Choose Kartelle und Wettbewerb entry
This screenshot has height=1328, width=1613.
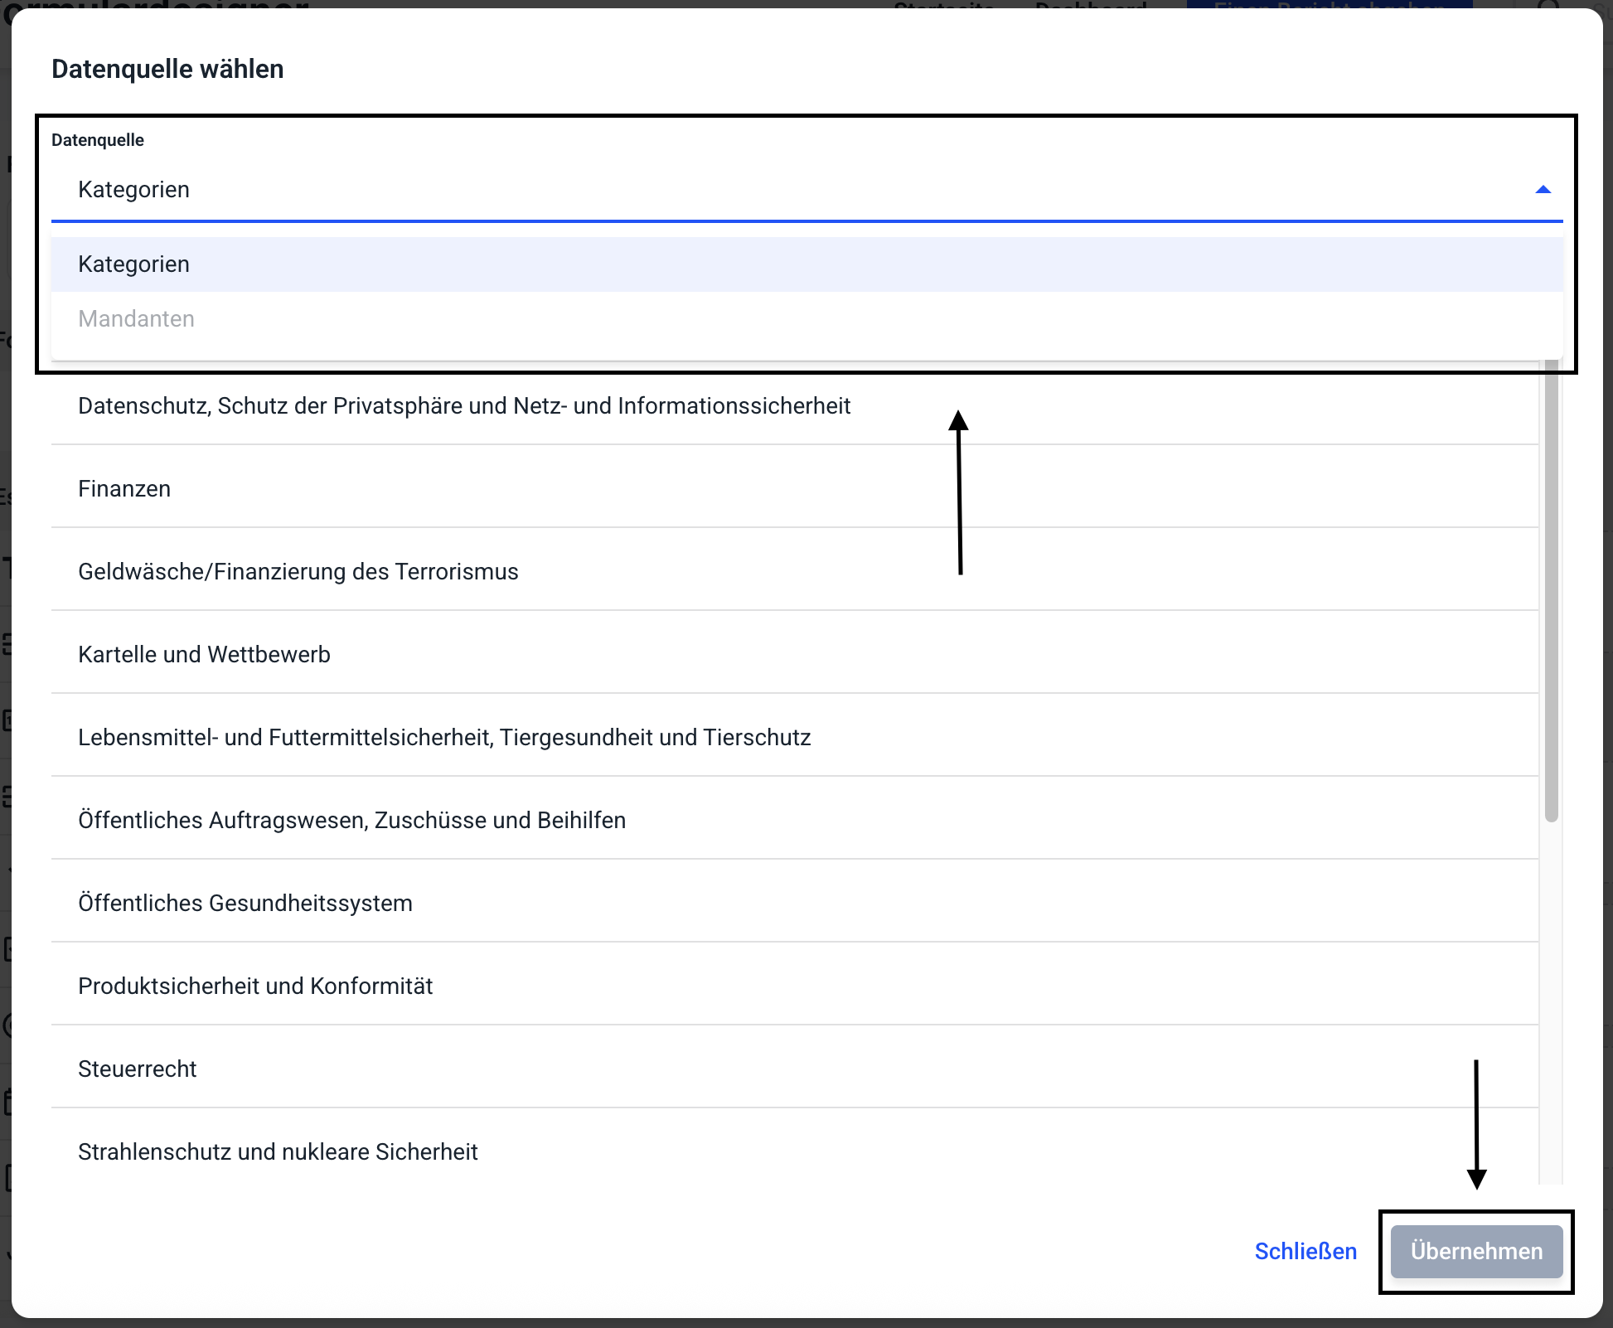click(204, 655)
